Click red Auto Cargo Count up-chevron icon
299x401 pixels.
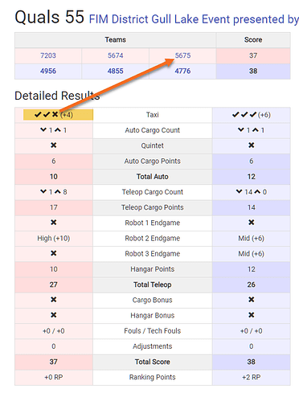pos(58,130)
